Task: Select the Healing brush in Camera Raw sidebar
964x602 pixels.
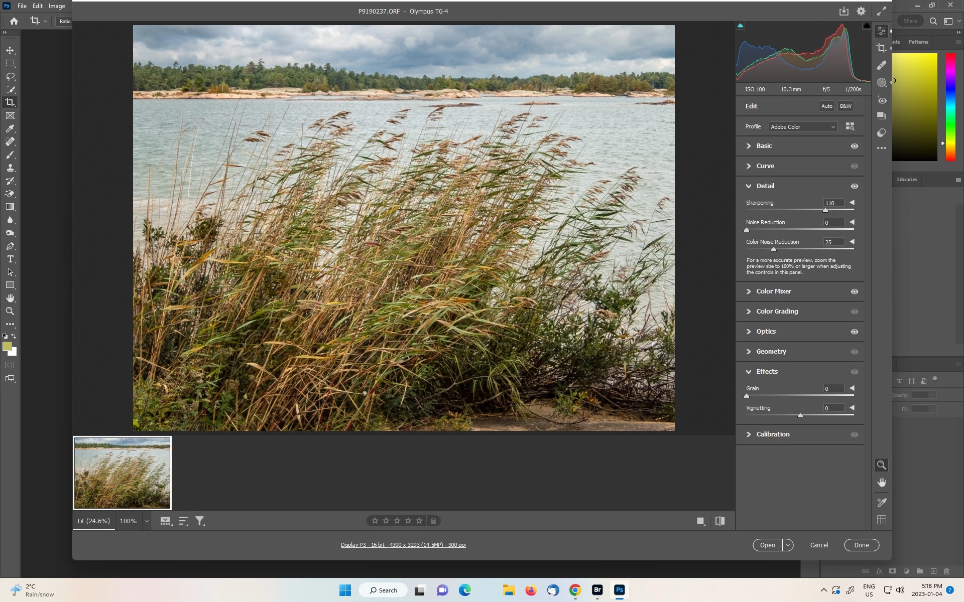Action: click(x=881, y=65)
